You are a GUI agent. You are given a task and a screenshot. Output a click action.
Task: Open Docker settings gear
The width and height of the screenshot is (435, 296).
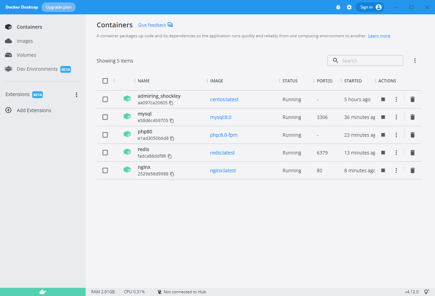(x=349, y=7)
